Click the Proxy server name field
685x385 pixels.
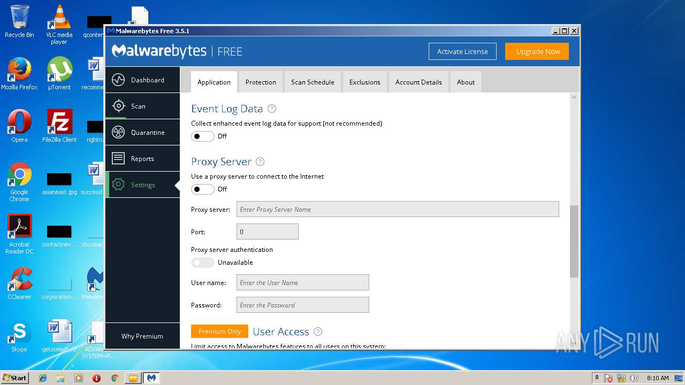[x=398, y=209]
